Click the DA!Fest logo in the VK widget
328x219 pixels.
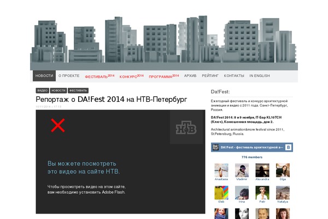(215, 147)
